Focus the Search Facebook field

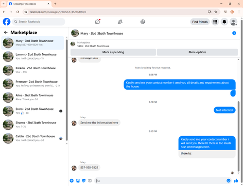(38, 22)
